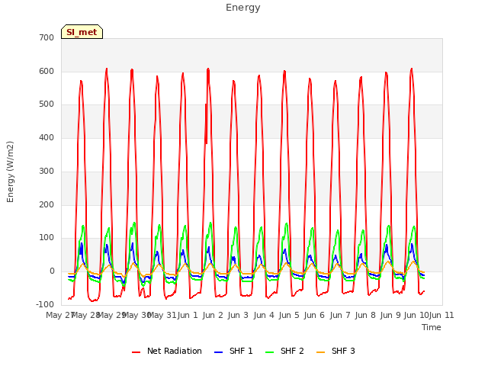
Task: Click the 200 y-axis tick label
Action: (x=47, y=205)
